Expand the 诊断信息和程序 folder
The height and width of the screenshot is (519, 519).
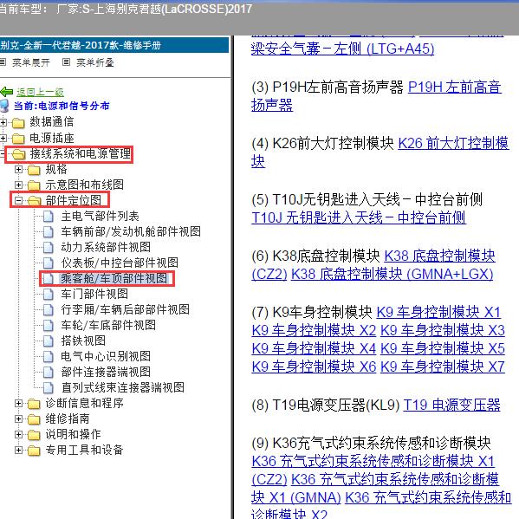(x=18, y=404)
